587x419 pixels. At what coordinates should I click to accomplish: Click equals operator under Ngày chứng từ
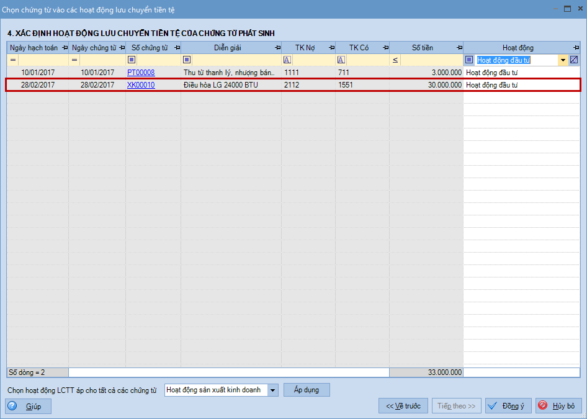click(74, 60)
